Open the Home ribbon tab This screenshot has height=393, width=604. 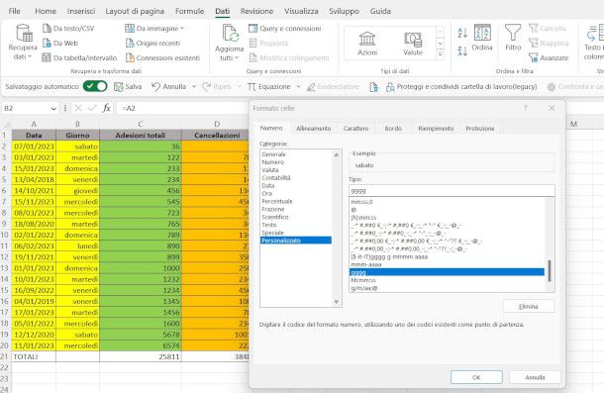46,11
